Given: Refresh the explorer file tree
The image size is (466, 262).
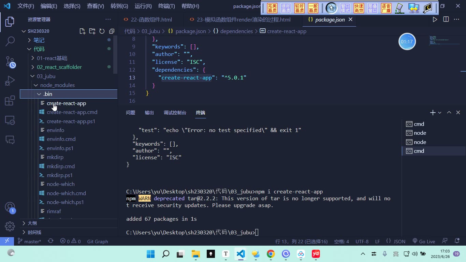Looking at the screenshot, I should click(x=102, y=31).
